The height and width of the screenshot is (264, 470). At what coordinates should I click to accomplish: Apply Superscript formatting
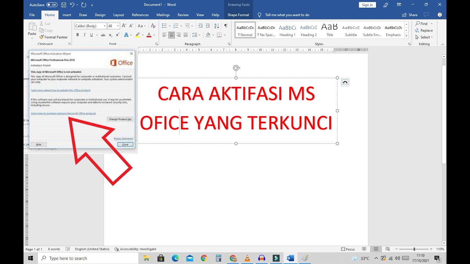pyautogui.click(x=117, y=35)
